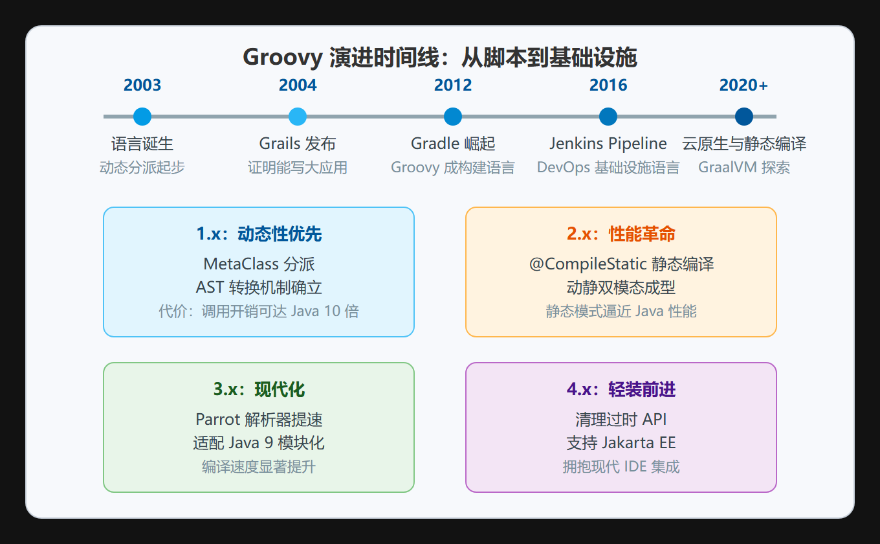Click the heading '4.x：轻装前进'
This screenshot has height=544, width=880.
621,390
